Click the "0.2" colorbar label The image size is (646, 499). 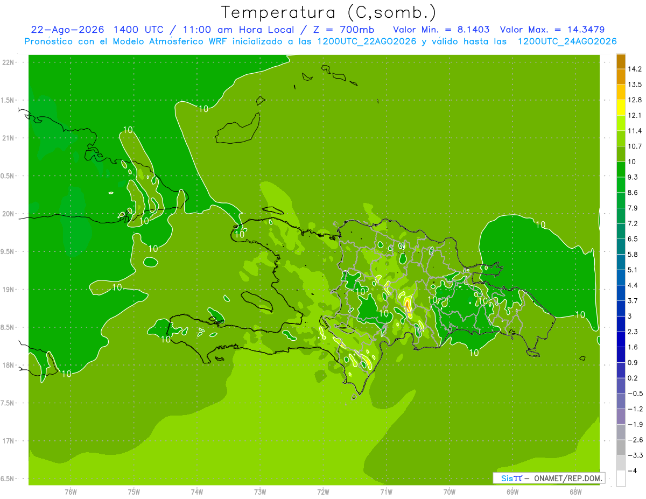pyautogui.click(x=633, y=377)
